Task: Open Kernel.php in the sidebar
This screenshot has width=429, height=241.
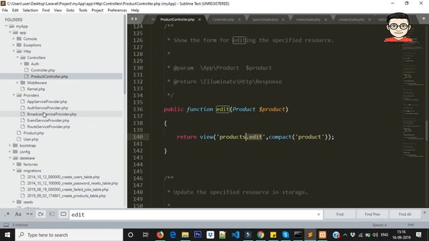Action: (x=36, y=89)
